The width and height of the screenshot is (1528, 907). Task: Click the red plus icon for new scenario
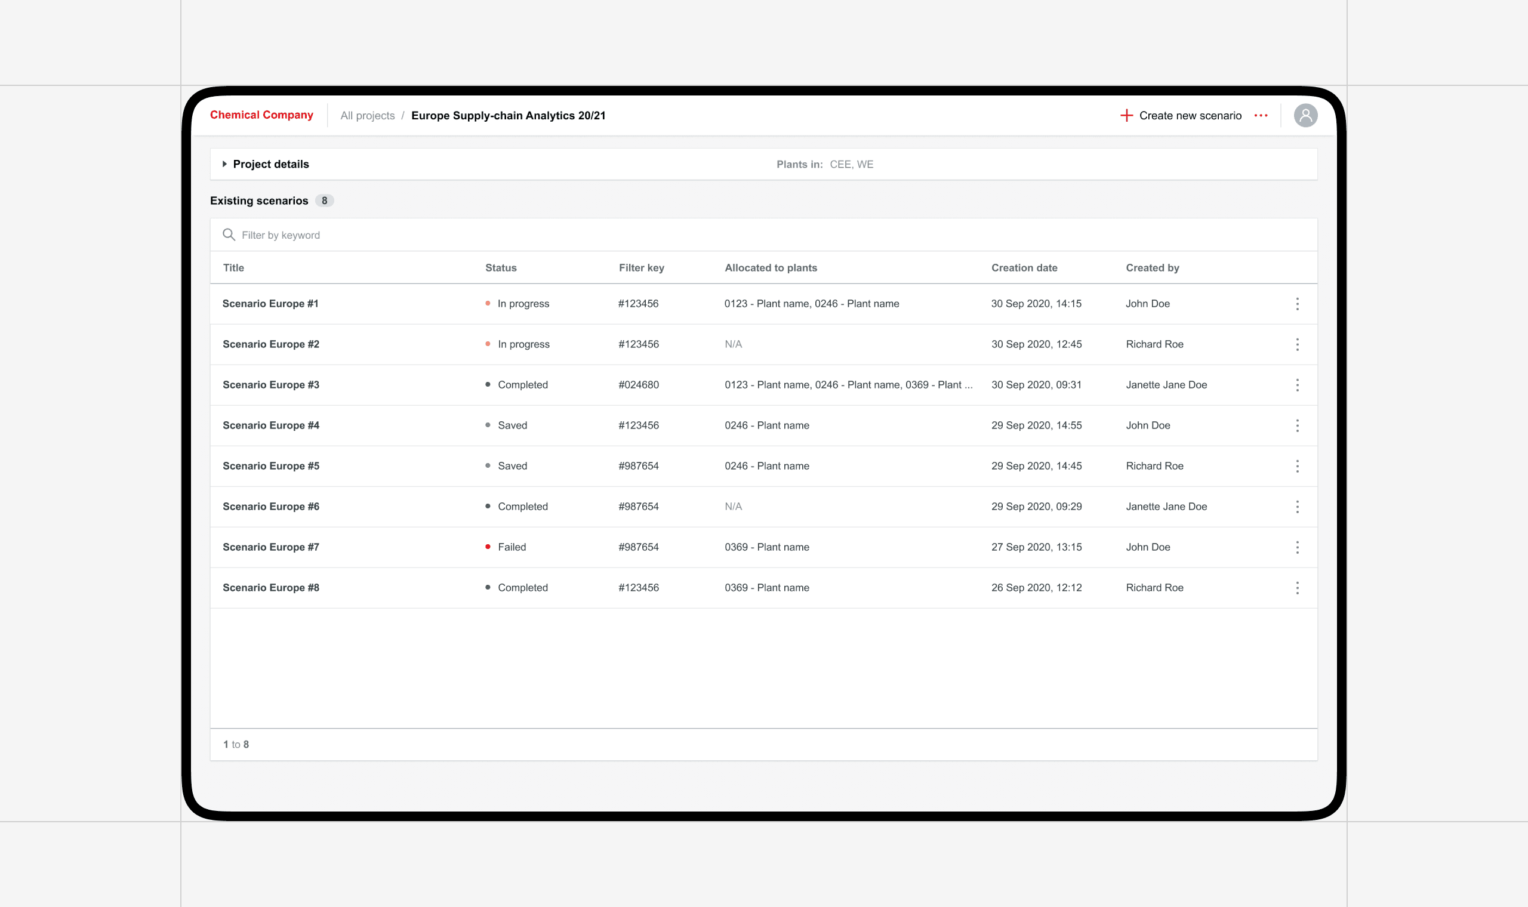1126,116
